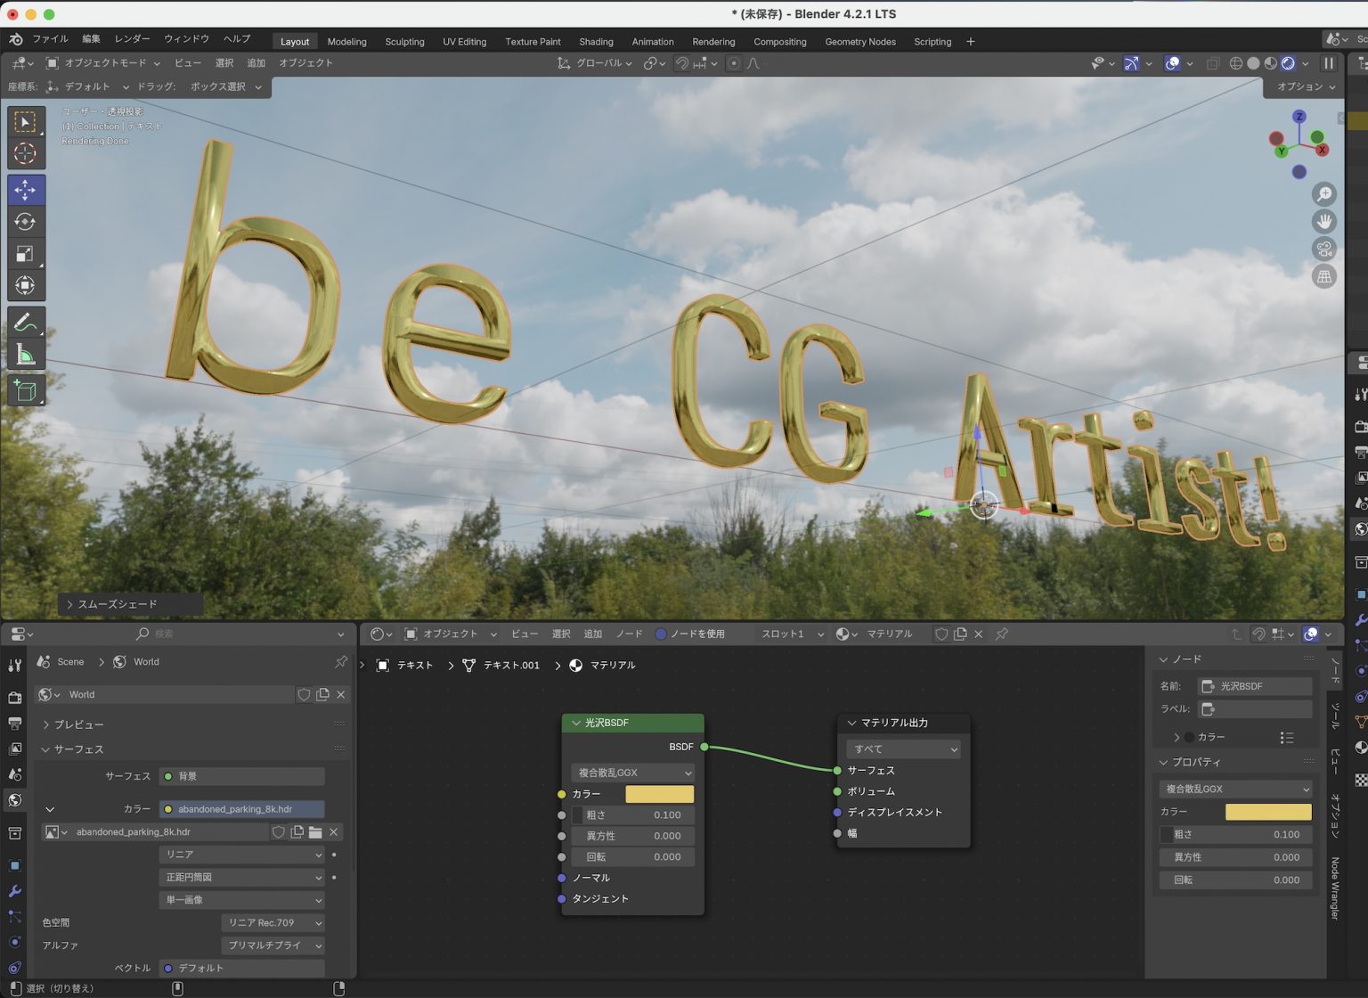1368x998 pixels.
Task: Unpin the World data-block fake user shield
Action: click(304, 694)
